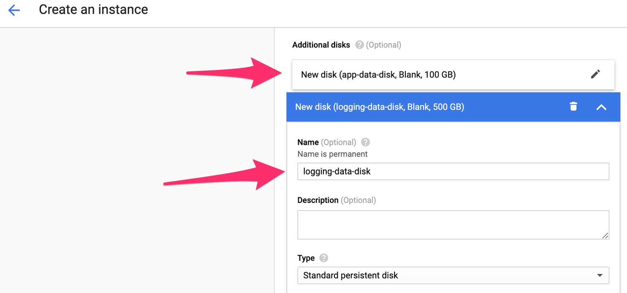Viewport: 627px width, 293px height.
Task: Click the Description textarea resize handle
Action: coord(605,236)
